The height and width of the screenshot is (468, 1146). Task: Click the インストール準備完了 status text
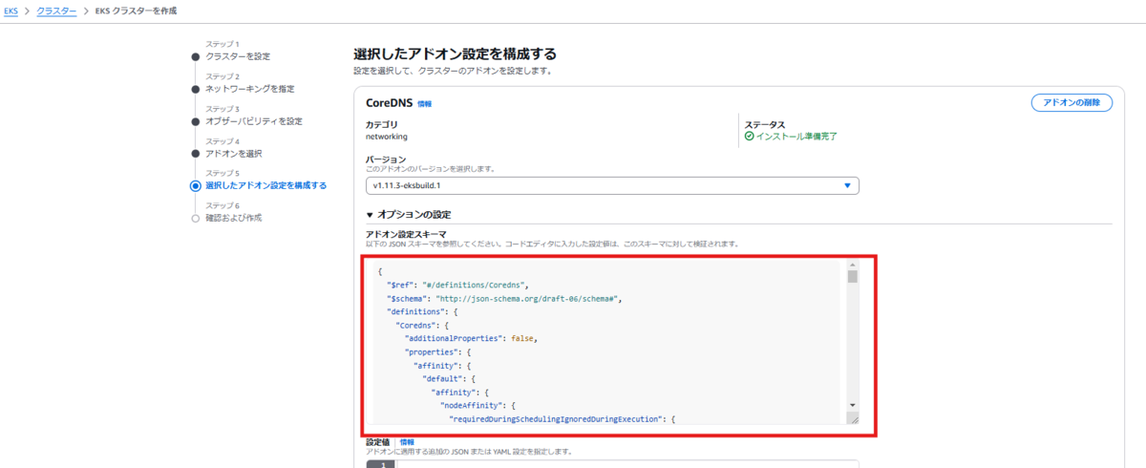coord(796,136)
